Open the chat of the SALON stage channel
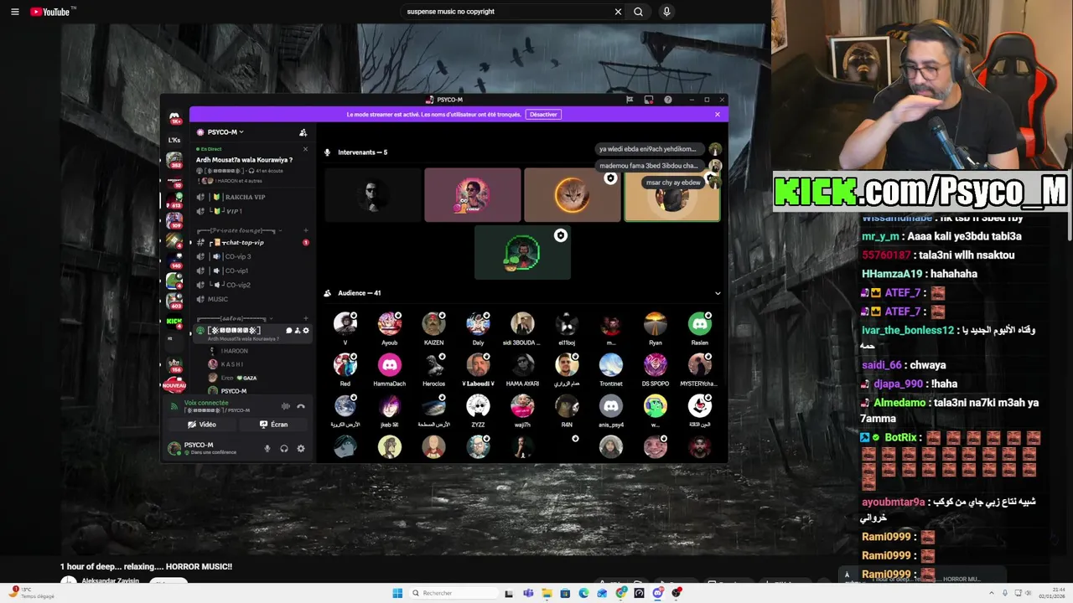Screen dimensions: 1073x603 [x=288, y=330]
